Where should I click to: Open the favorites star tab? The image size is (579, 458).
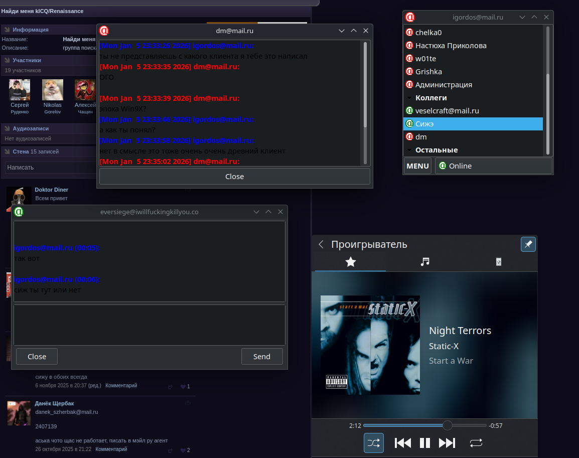coord(350,262)
